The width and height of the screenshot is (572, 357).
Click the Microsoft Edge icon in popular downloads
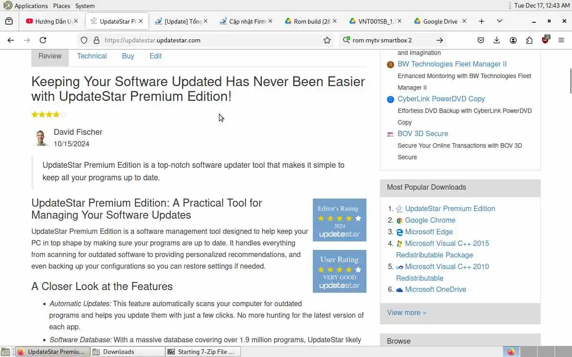click(400, 232)
